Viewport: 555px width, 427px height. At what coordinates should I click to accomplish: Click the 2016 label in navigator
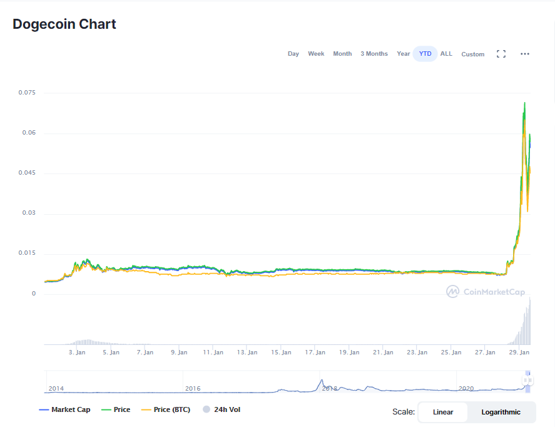point(193,388)
